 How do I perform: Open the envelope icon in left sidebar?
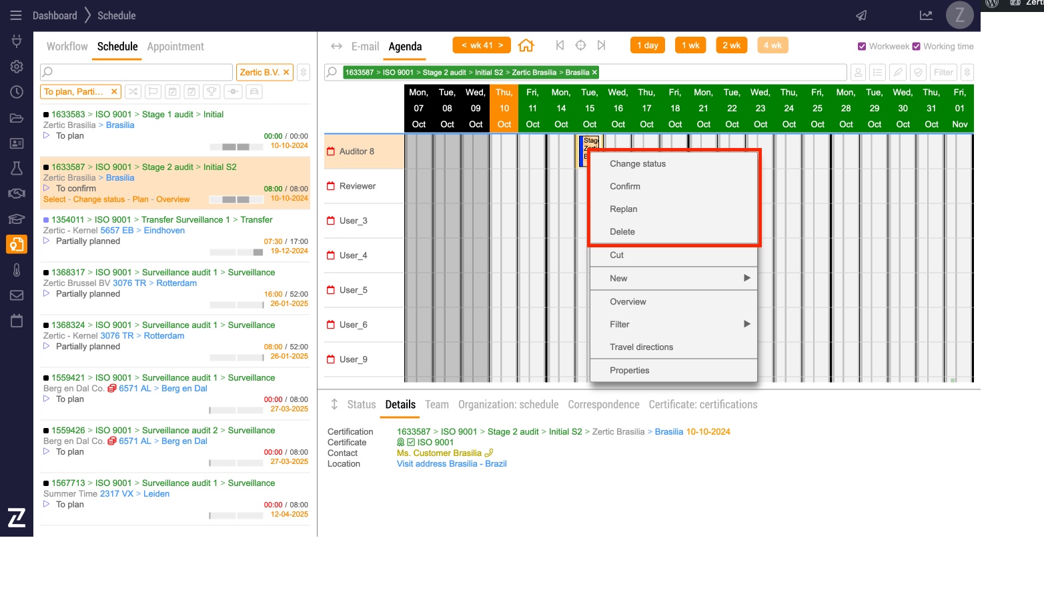coord(17,295)
